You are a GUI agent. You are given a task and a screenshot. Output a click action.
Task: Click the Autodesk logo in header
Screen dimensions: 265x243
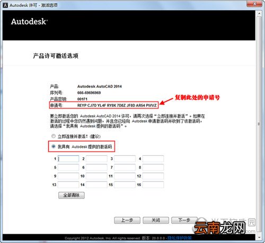29,22
